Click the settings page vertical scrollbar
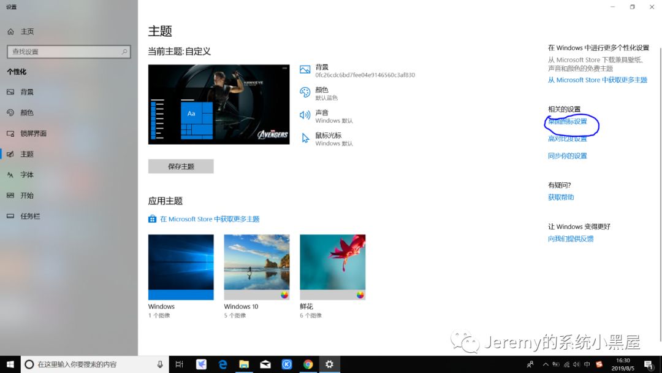This screenshot has width=662, height=373. coord(660,194)
